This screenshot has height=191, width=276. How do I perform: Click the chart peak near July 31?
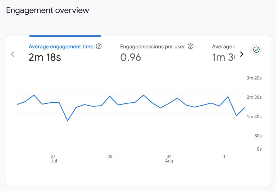click(x=143, y=95)
